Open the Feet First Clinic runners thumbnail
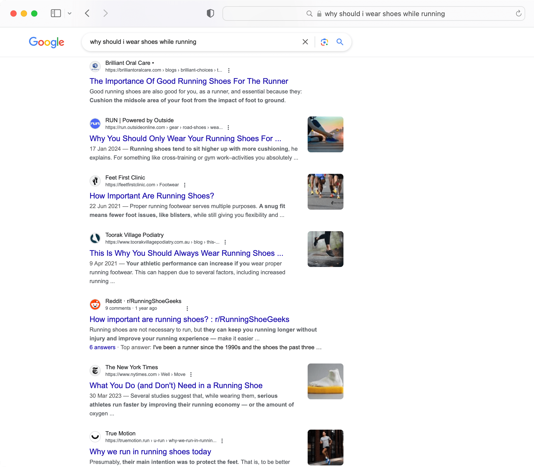The height and width of the screenshot is (467, 534). [325, 192]
